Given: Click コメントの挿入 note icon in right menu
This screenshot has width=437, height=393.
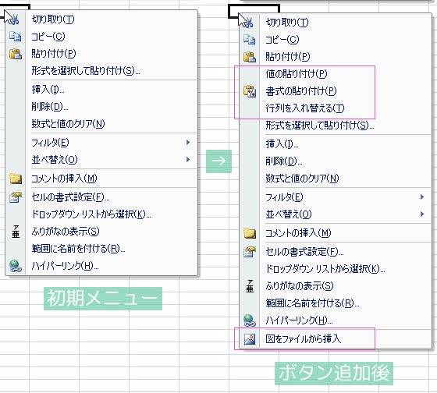Looking at the screenshot, I should click(250, 233).
